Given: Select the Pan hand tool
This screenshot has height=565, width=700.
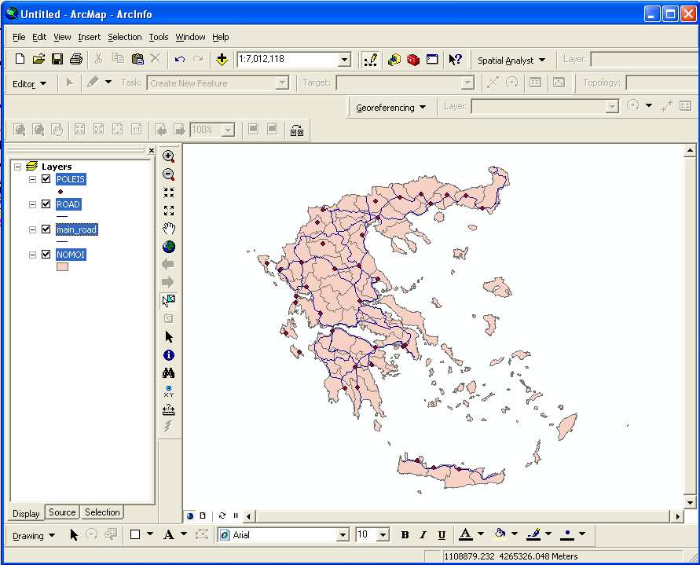Looking at the screenshot, I should [169, 229].
